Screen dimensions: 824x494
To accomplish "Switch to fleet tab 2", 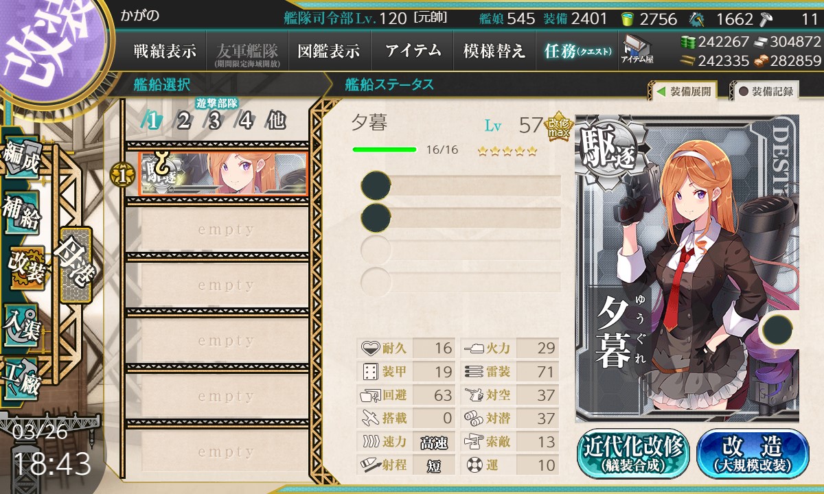I will (x=183, y=121).
